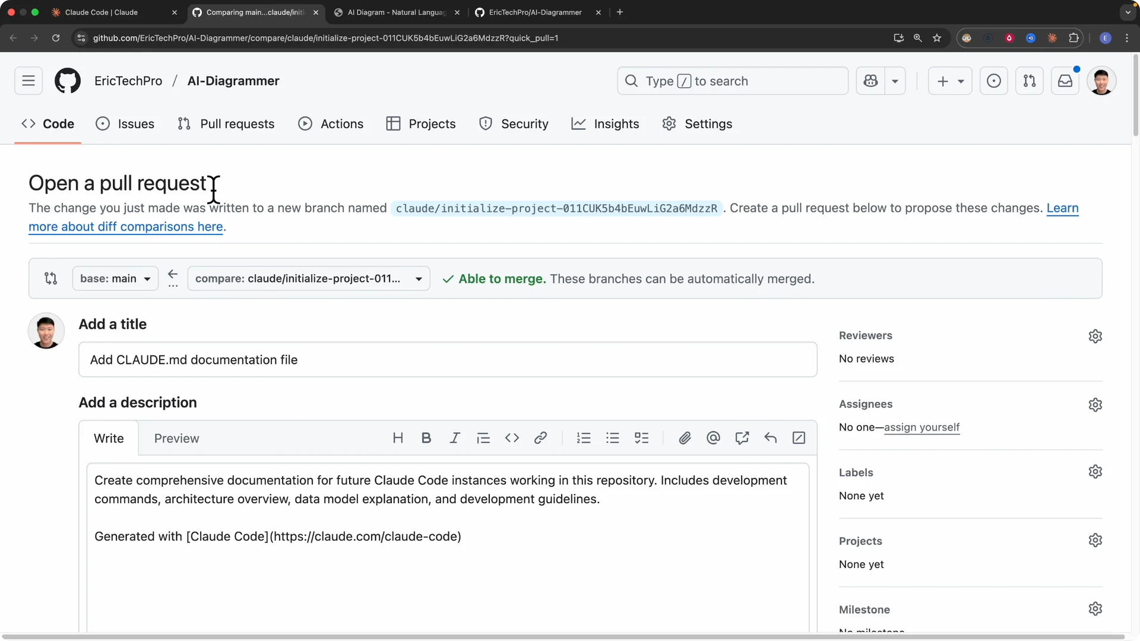Screen dimensions: 1140x641
Task: Click the author avatar beside Add a title
Action: (46, 331)
